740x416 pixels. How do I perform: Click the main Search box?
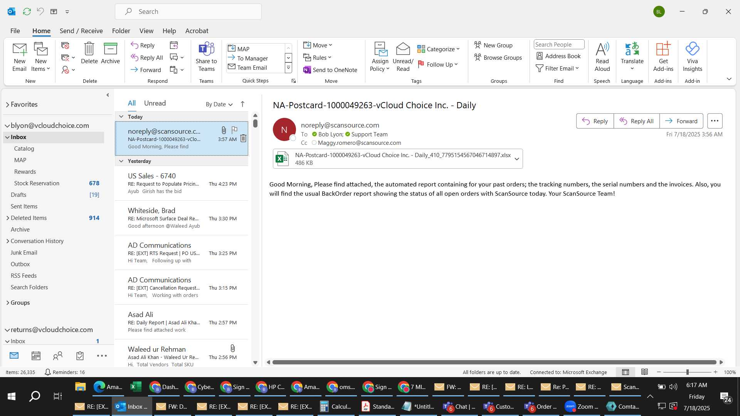tap(188, 12)
